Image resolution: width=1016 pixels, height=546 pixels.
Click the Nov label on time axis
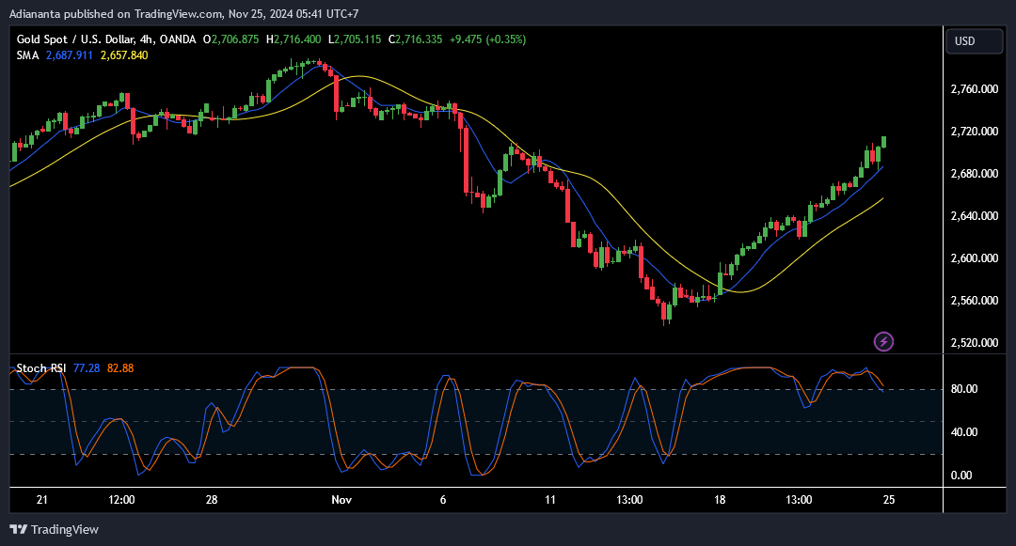[x=341, y=499]
